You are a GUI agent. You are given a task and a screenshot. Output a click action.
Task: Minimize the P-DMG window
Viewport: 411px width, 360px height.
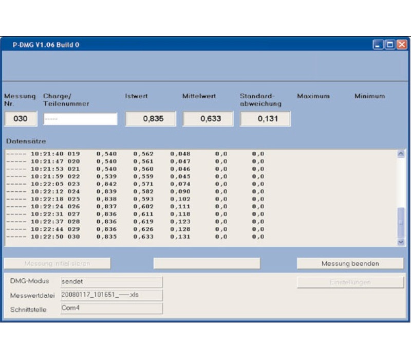click(x=378, y=45)
